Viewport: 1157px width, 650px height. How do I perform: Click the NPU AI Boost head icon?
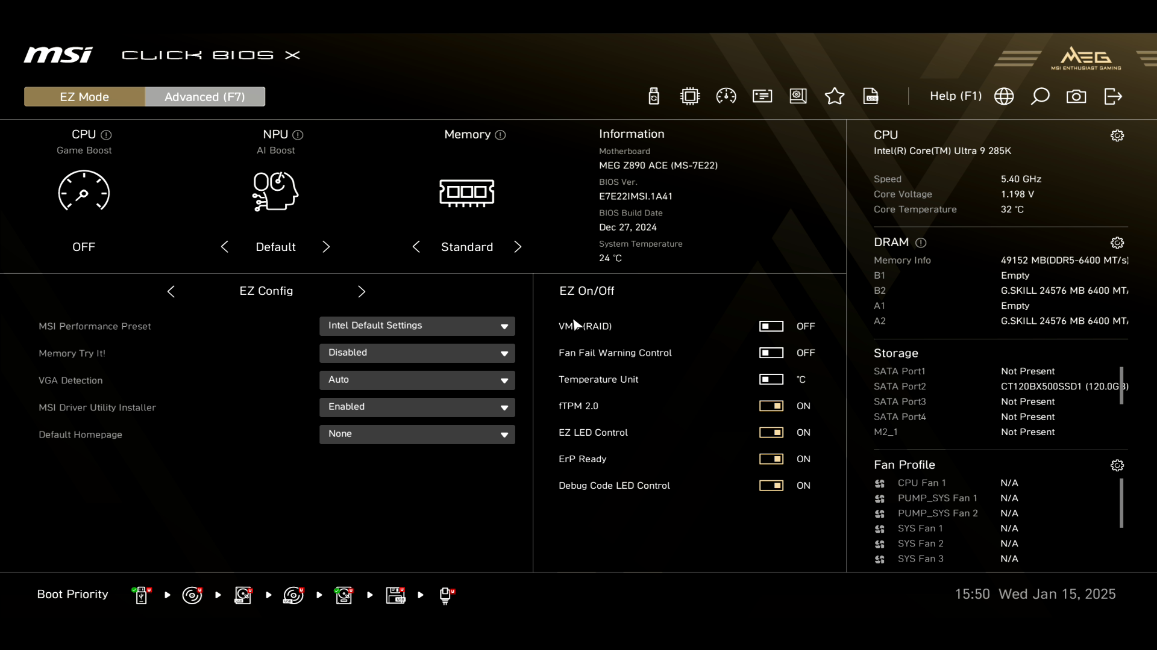click(275, 191)
